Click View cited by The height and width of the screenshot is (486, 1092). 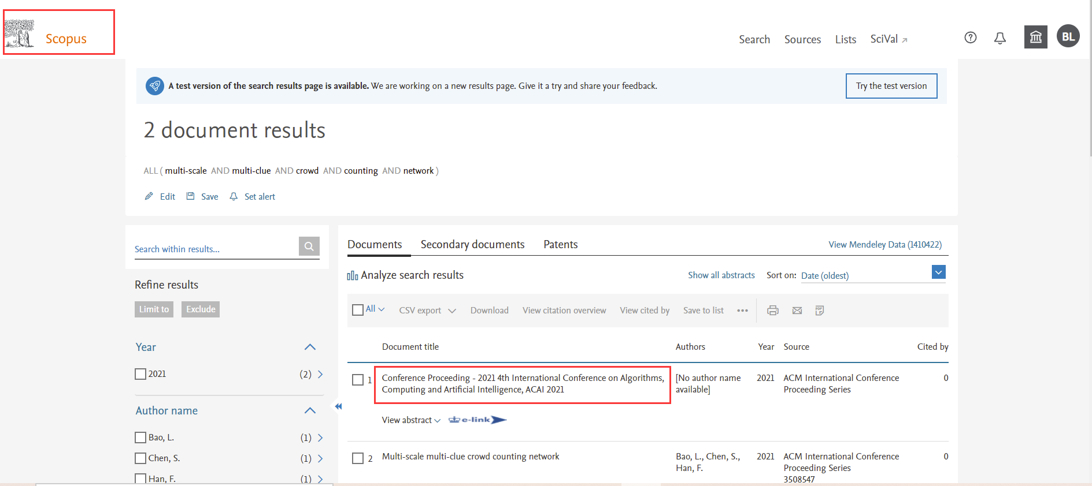click(x=645, y=311)
